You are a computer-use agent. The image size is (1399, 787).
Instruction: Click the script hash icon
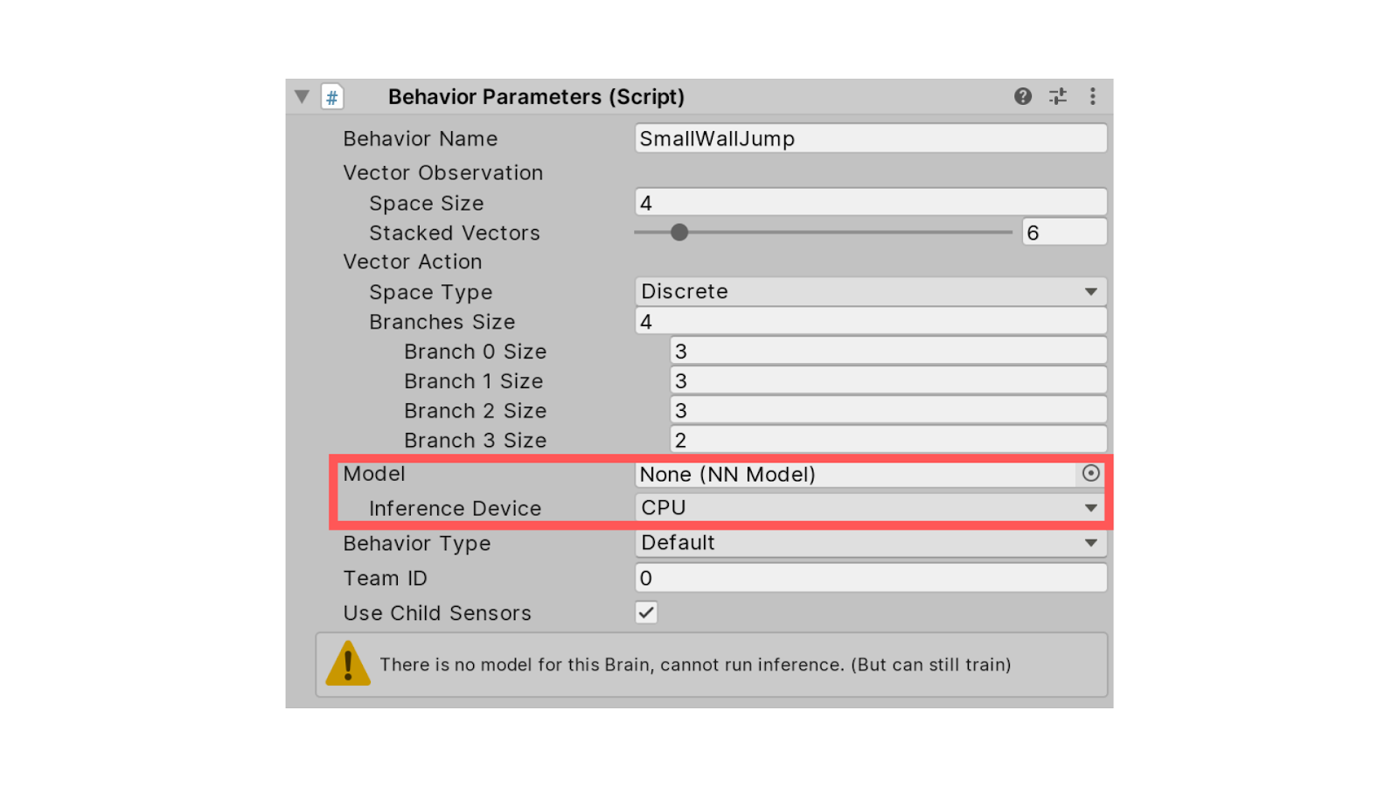tap(332, 97)
